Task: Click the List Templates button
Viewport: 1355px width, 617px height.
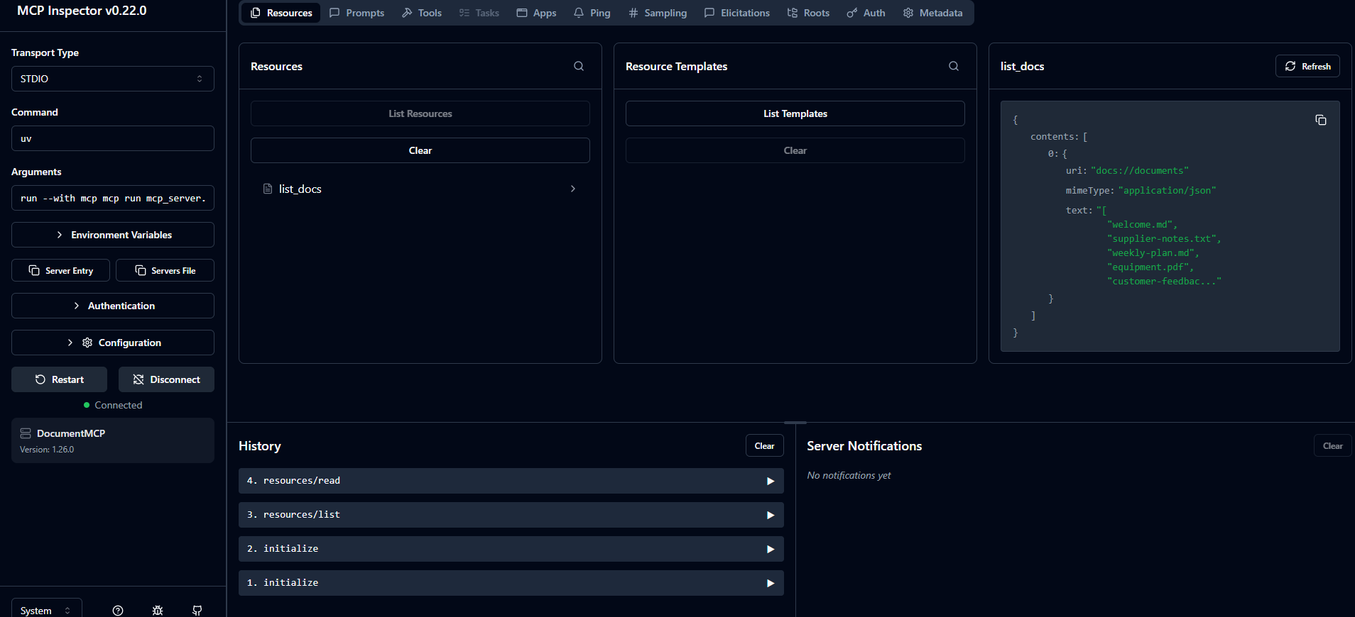Action: pos(795,113)
